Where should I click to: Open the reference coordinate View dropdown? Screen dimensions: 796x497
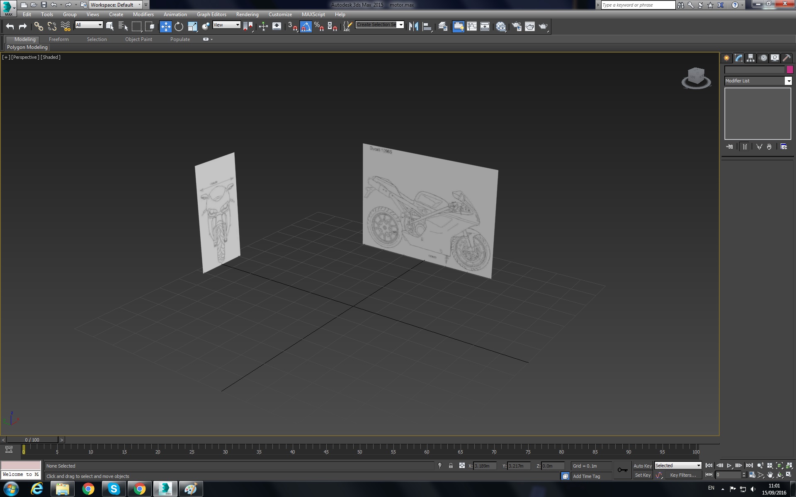coord(226,25)
